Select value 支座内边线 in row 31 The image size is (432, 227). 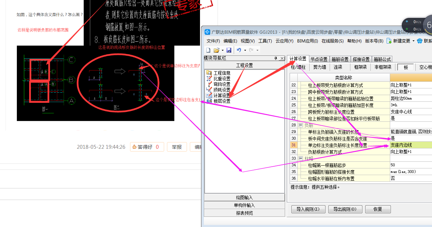click(x=411, y=145)
